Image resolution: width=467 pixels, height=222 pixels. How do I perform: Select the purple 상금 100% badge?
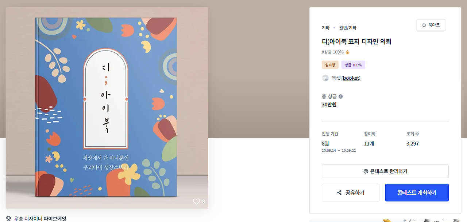353,65
